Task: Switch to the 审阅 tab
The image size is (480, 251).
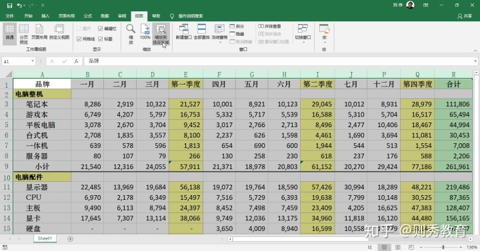Action: pyautogui.click(x=122, y=16)
